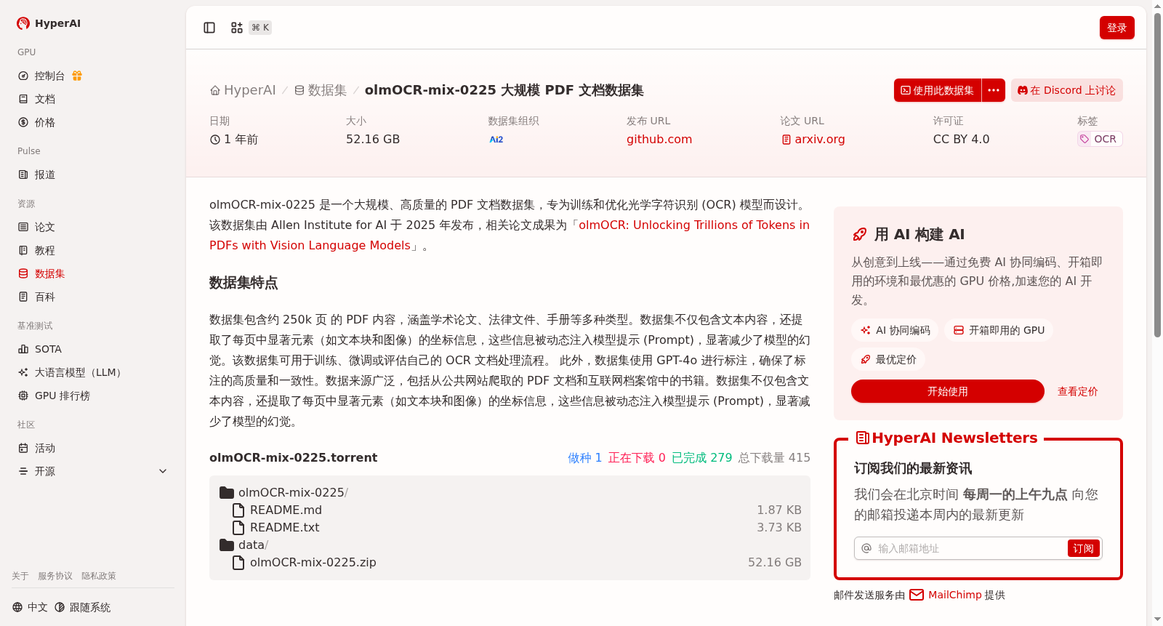
Task: Select README.txt file row
Action: (x=510, y=527)
